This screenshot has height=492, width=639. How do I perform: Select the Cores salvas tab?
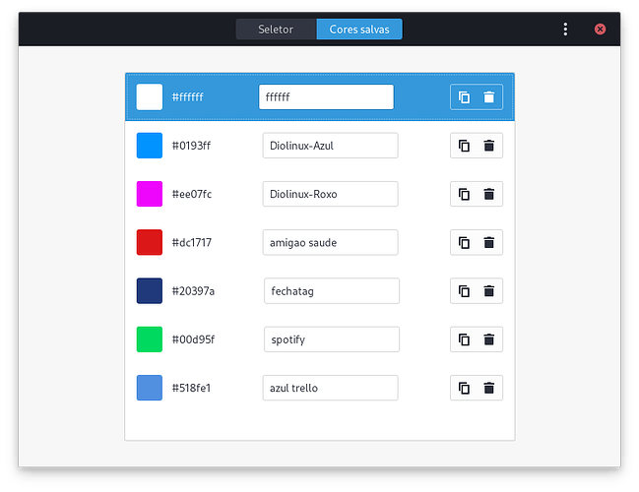359,30
